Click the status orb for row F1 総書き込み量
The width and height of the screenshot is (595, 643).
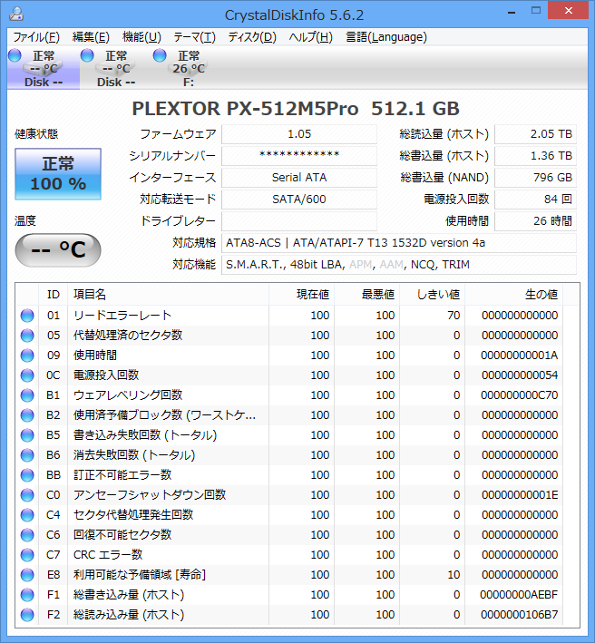coord(27,595)
